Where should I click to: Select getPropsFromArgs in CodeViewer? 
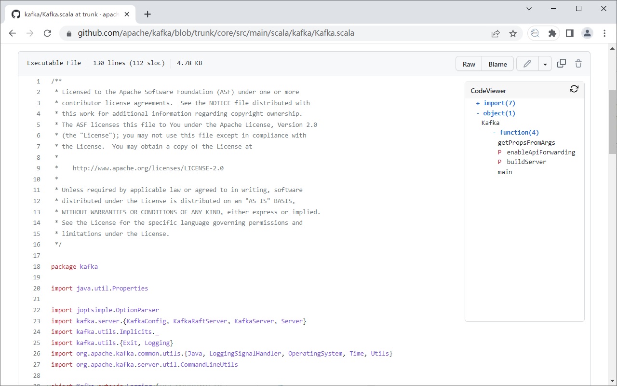click(x=527, y=142)
